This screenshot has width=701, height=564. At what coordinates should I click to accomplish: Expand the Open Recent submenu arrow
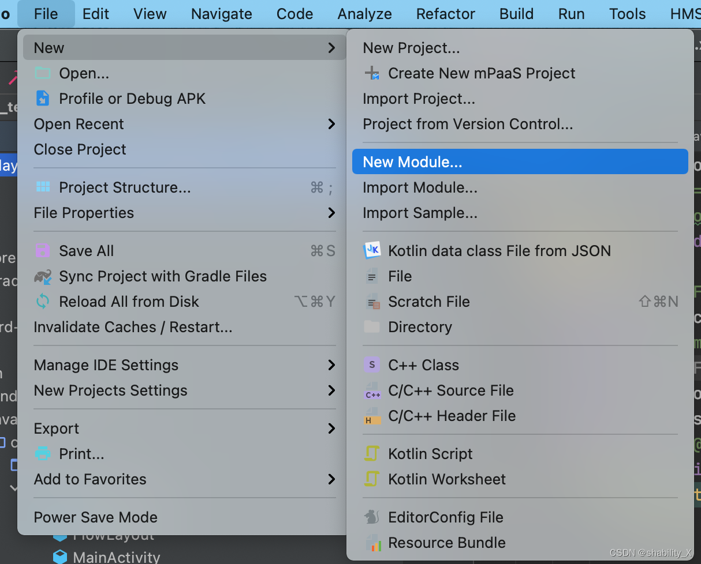tap(331, 124)
